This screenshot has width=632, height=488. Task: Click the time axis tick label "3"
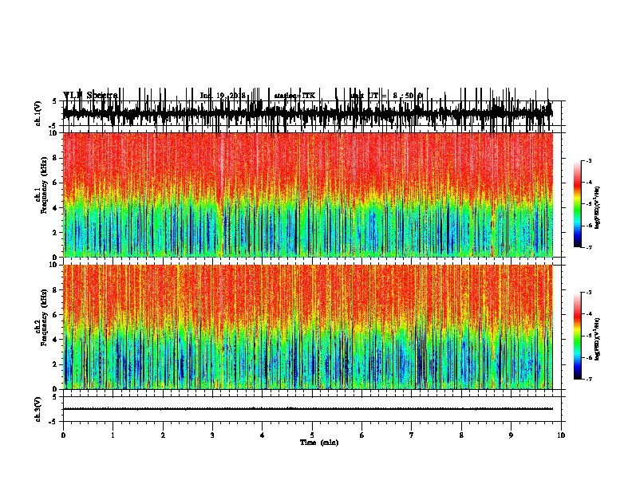click(212, 435)
